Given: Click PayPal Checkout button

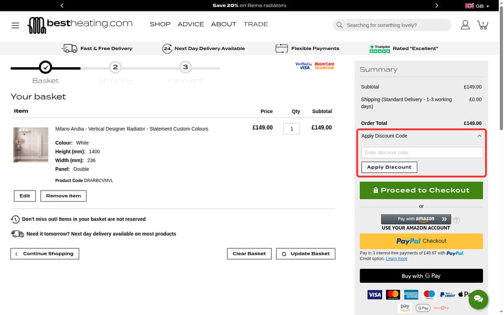Looking at the screenshot, I should point(421,241).
